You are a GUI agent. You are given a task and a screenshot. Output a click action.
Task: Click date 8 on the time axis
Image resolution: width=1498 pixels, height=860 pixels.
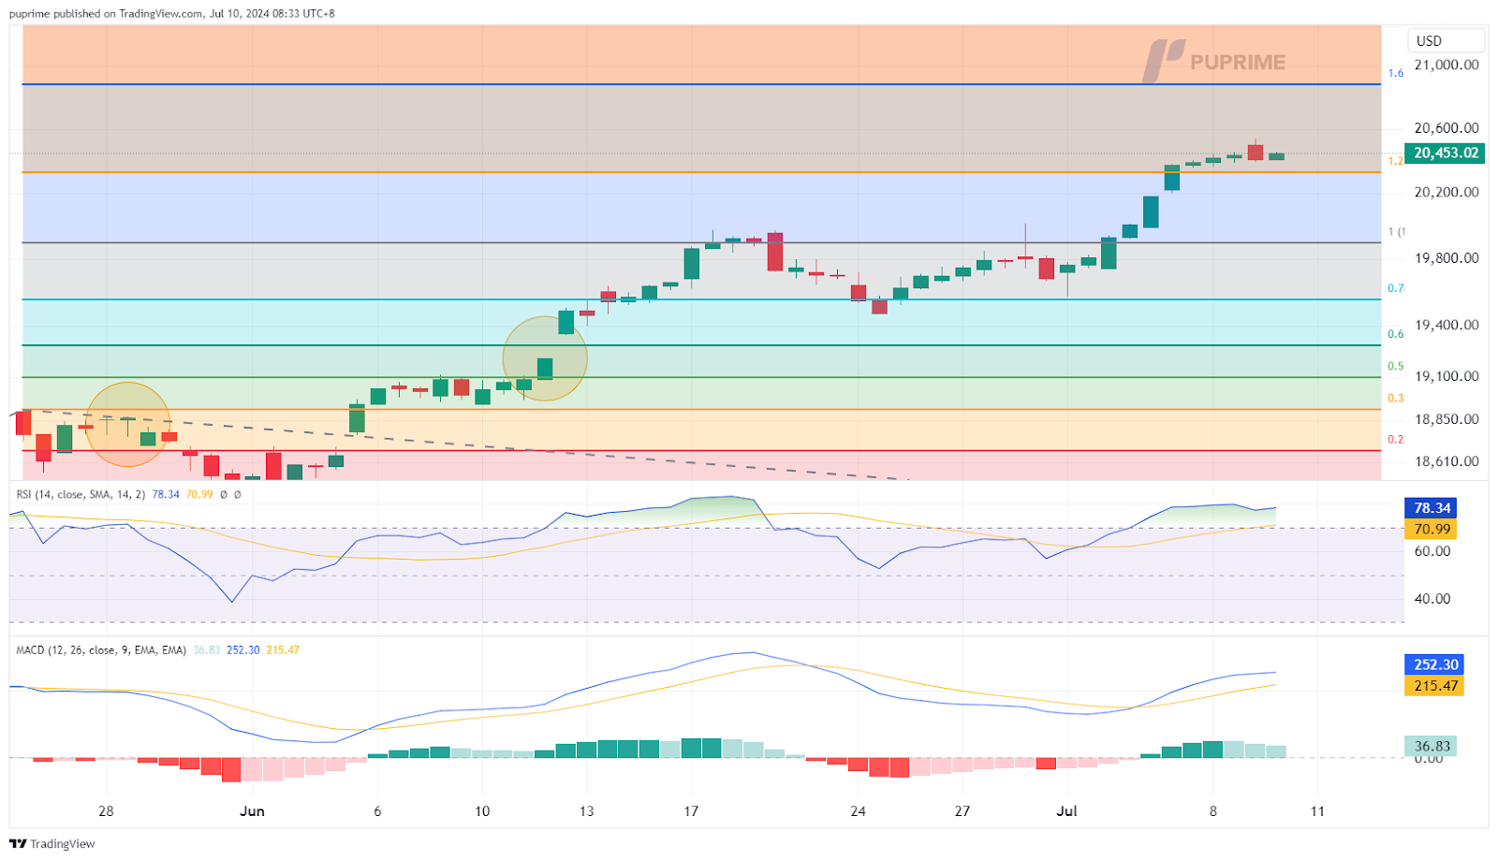point(1212,811)
